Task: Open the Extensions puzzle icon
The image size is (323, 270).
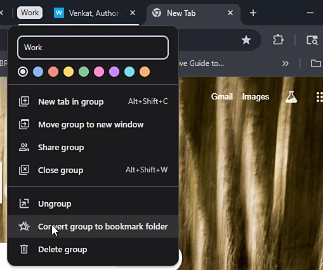Action: pyautogui.click(x=278, y=40)
